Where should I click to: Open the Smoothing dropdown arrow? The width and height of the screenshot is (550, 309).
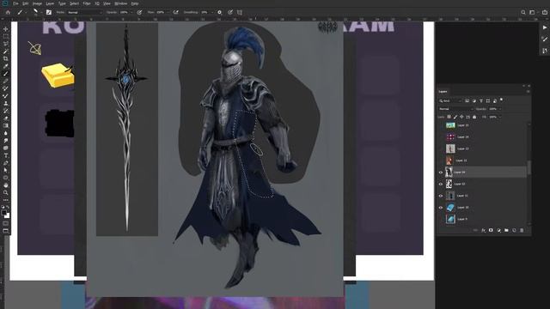212,12
